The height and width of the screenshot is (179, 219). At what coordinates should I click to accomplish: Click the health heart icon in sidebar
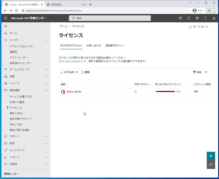point(5,164)
